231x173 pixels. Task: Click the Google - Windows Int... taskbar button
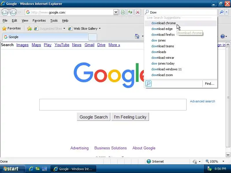73,169
